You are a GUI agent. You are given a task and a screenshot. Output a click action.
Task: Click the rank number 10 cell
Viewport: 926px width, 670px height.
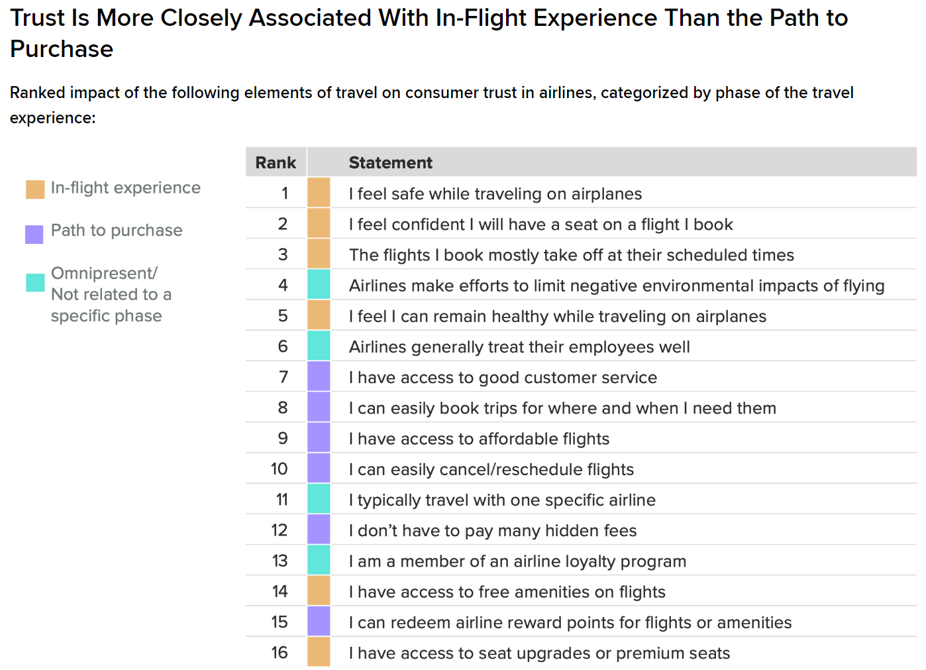point(280,469)
